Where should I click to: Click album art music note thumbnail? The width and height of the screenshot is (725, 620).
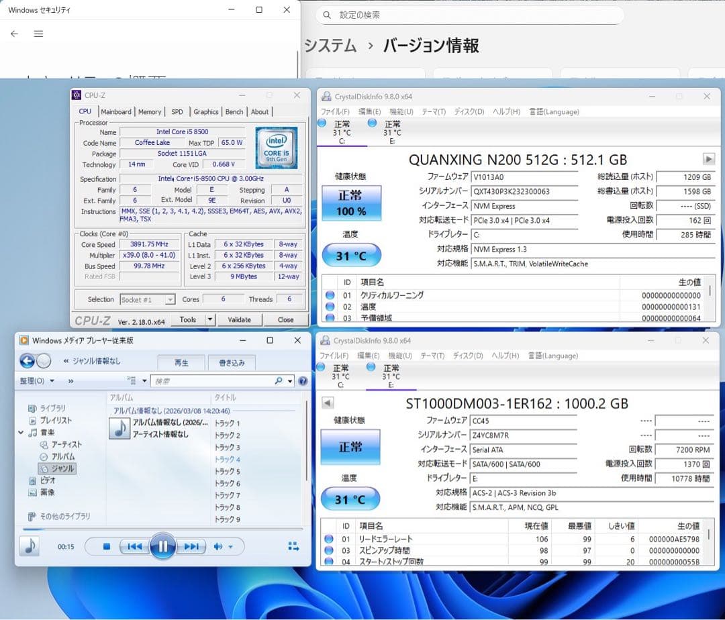point(119,428)
